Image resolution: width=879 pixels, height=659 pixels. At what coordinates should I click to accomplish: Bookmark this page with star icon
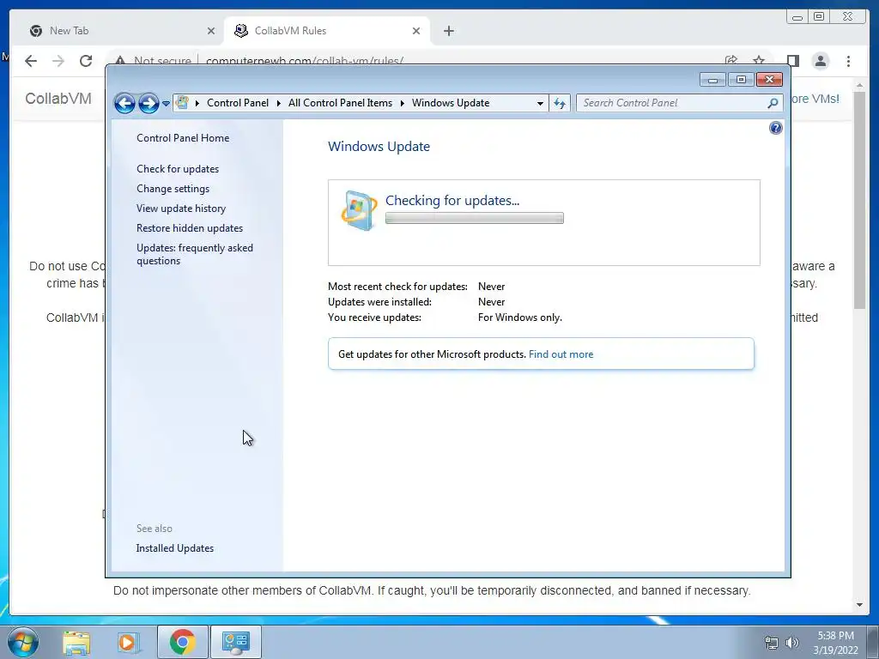759,60
